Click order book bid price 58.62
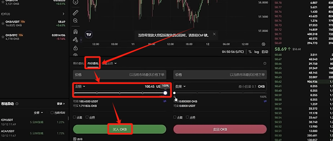 click(278, 82)
